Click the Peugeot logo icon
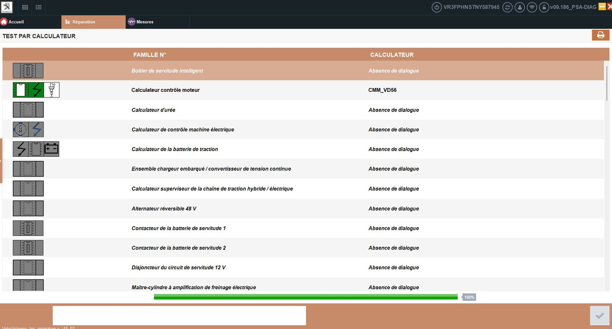 pos(6,7)
